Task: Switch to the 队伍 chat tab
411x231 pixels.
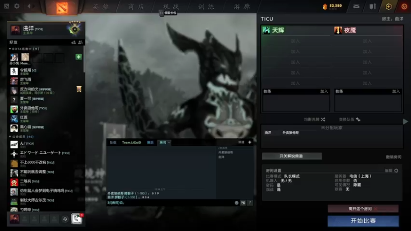Action: coord(113,143)
